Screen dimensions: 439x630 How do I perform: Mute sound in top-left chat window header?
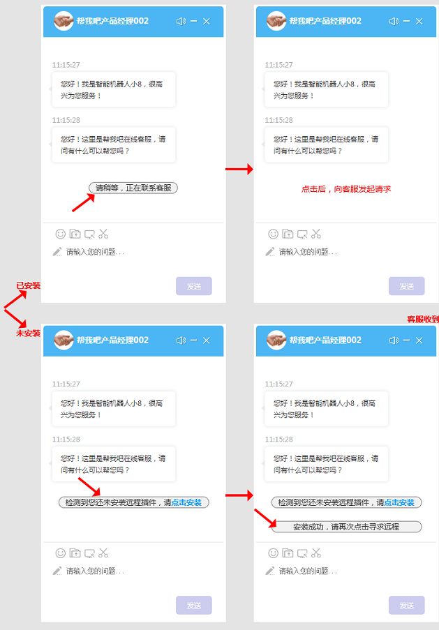click(181, 22)
